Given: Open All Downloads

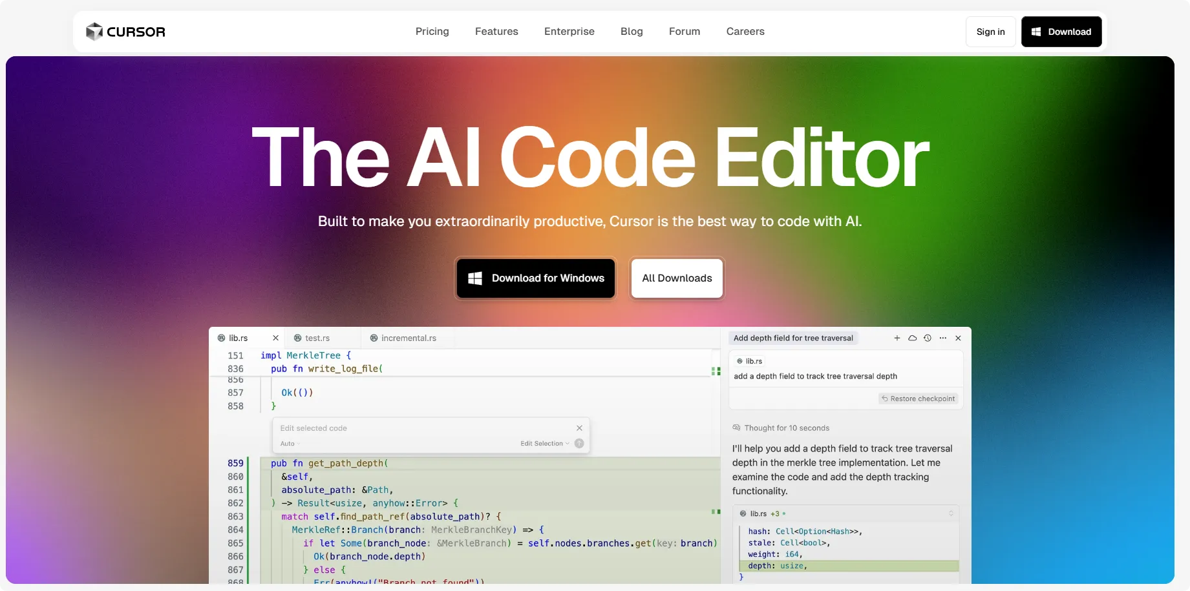Looking at the screenshot, I should click(x=677, y=278).
